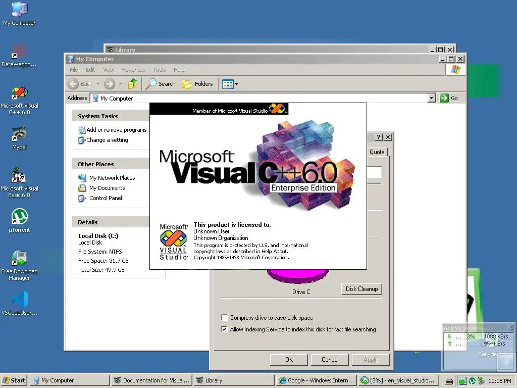Click the My Documents folder icon
Viewport: 517px width, 388px height.
coord(82,188)
